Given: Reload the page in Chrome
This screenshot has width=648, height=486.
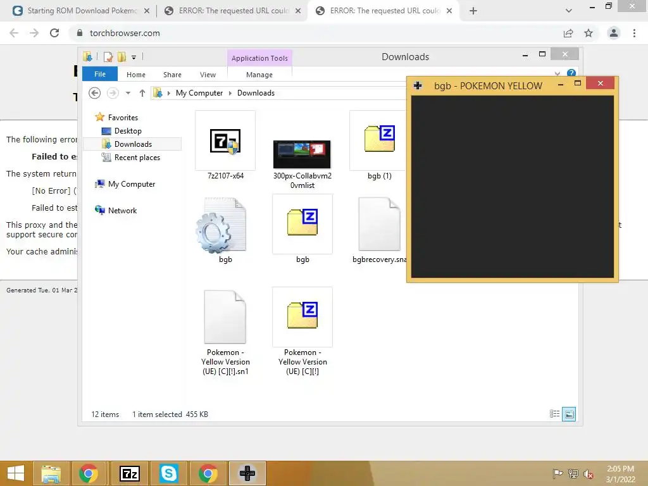Looking at the screenshot, I should tap(54, 33).
